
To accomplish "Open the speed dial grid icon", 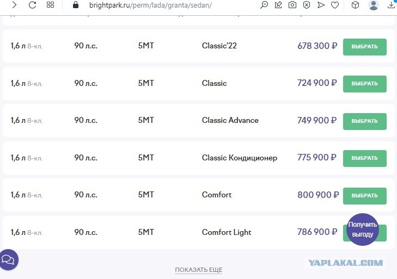I will point(51,4).
